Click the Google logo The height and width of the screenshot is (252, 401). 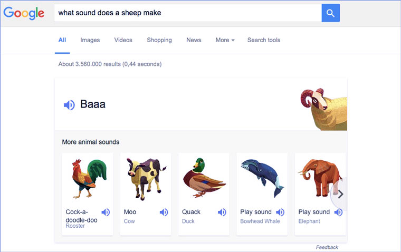(x=24, y=13)
